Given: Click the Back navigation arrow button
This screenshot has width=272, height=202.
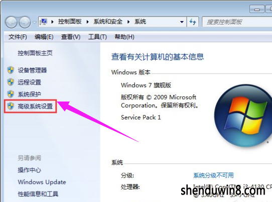Looking at the screenshot, I should point(11,22).
